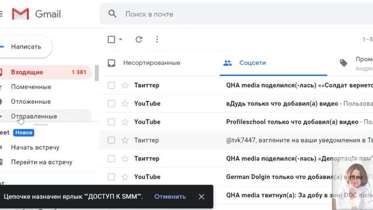Select the вДудь YouTube email checkbox
This screenshot has height=210, width=373.
(x=111, y=104)
